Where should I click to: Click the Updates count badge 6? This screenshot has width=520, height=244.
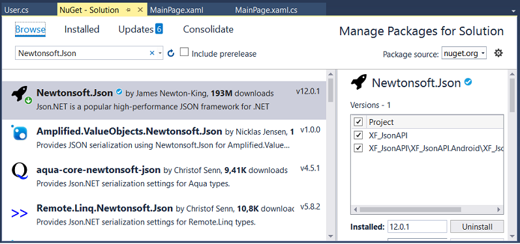[x=159, y=29]
